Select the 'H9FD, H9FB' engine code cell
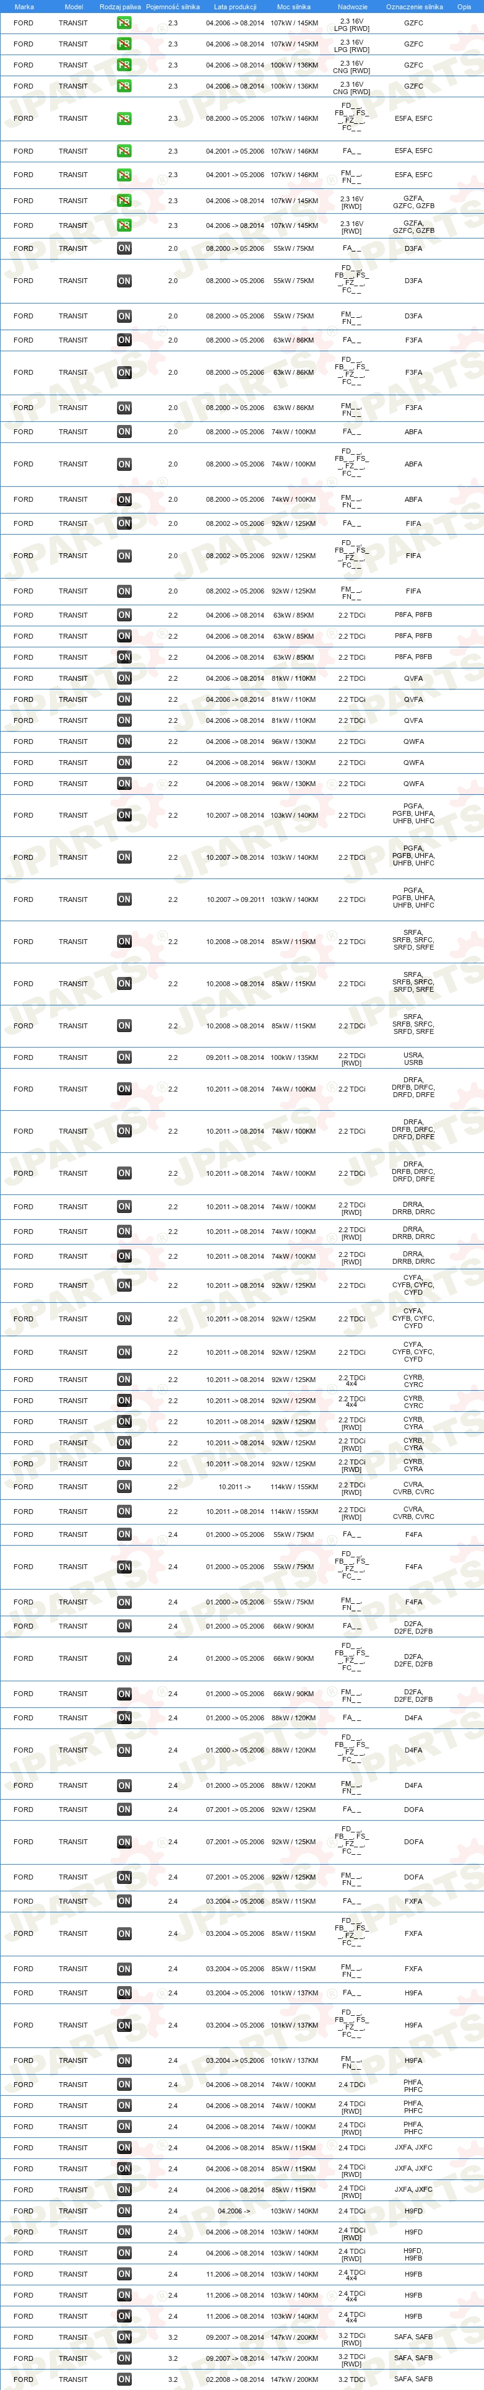 pos(413,2254)
